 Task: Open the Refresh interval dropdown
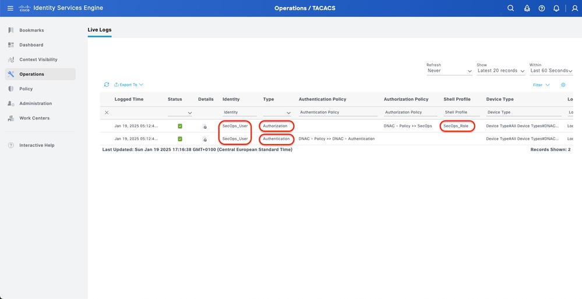tap(449, 71)
